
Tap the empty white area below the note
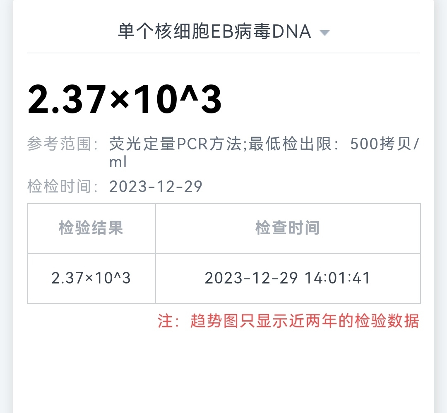pos(223,372)
